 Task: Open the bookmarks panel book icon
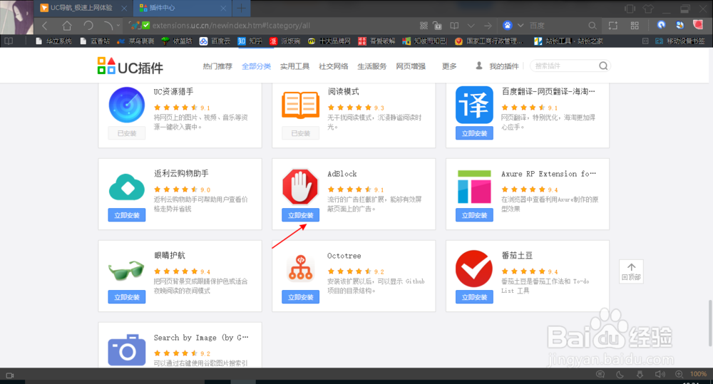(x=9, y=41)
